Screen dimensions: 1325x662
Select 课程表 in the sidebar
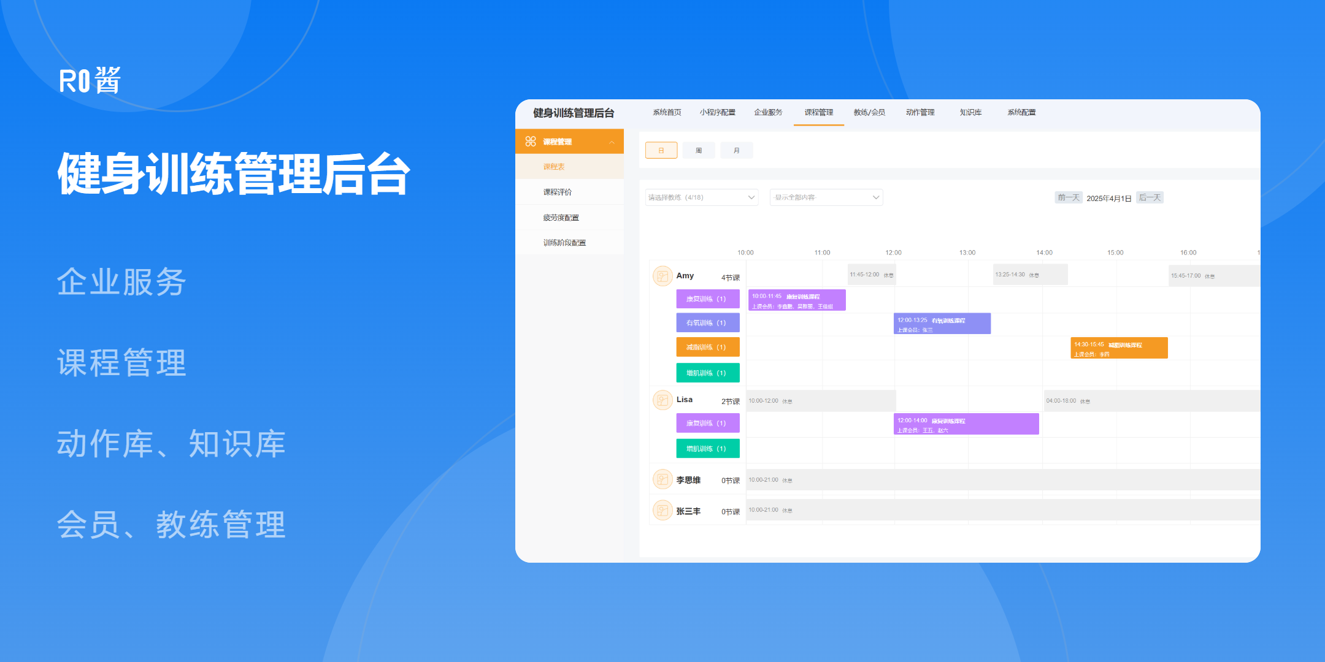click(x=569, y=167)
